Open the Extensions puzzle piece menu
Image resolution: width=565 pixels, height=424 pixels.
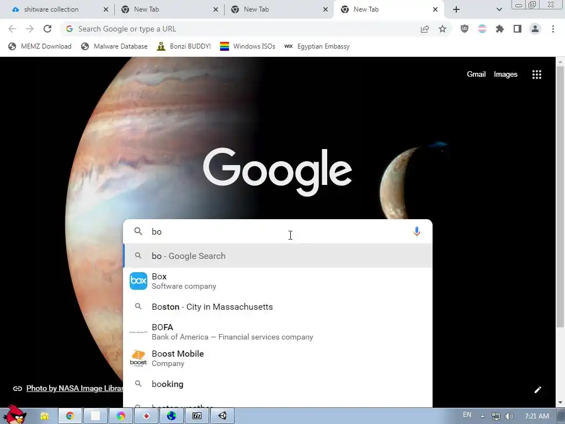(x=500, y=29)
